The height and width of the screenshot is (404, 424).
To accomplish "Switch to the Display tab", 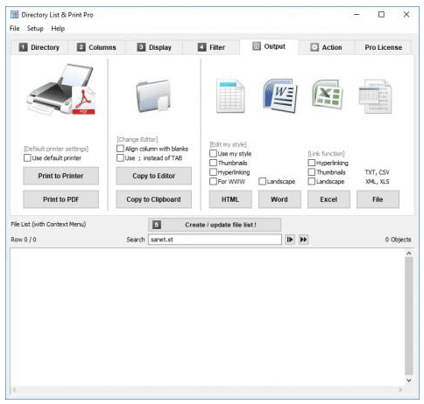I will 154,47.
